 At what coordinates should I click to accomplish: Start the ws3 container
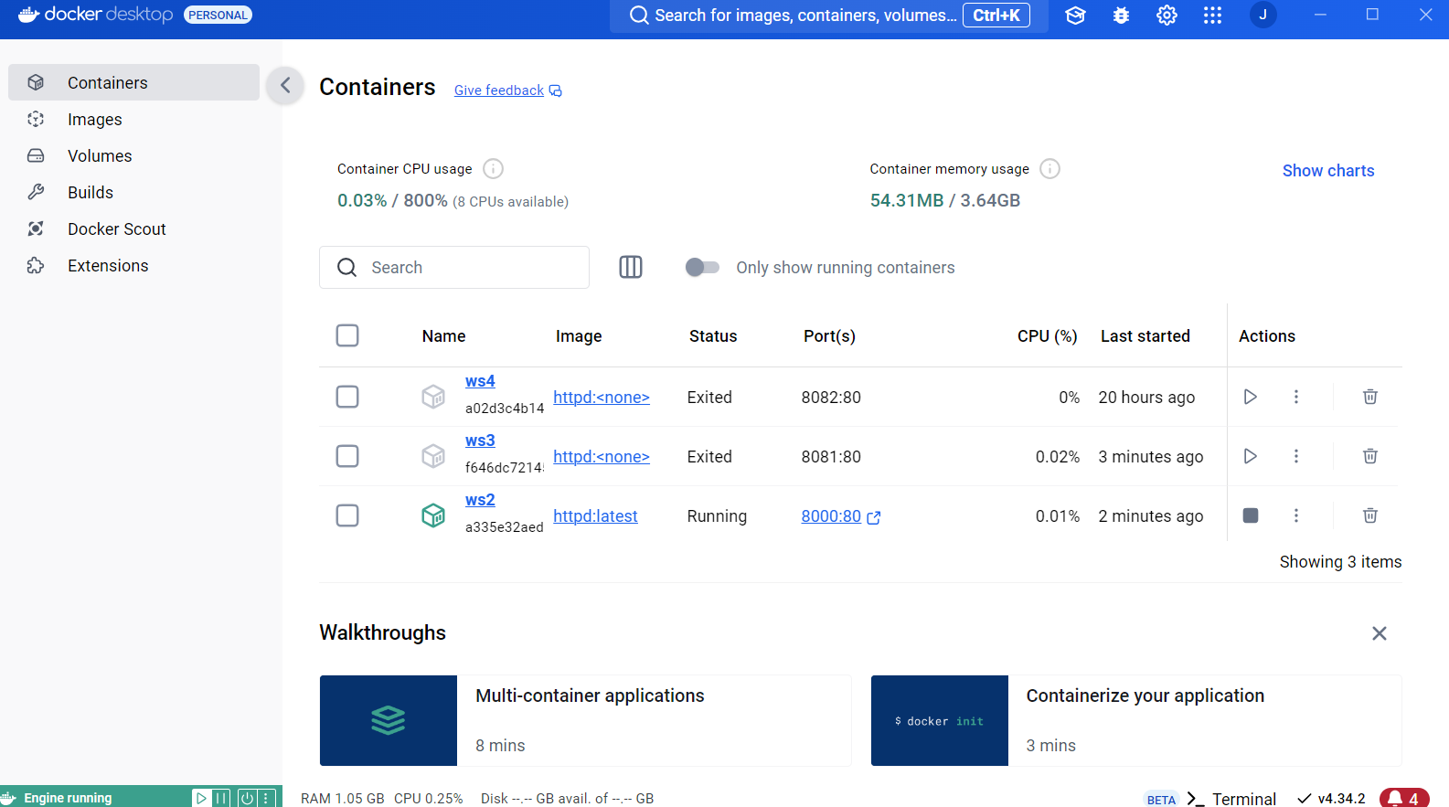coord(1250,456)
